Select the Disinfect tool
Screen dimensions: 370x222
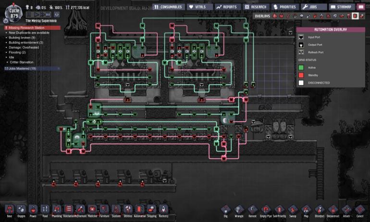pos(320,210)
